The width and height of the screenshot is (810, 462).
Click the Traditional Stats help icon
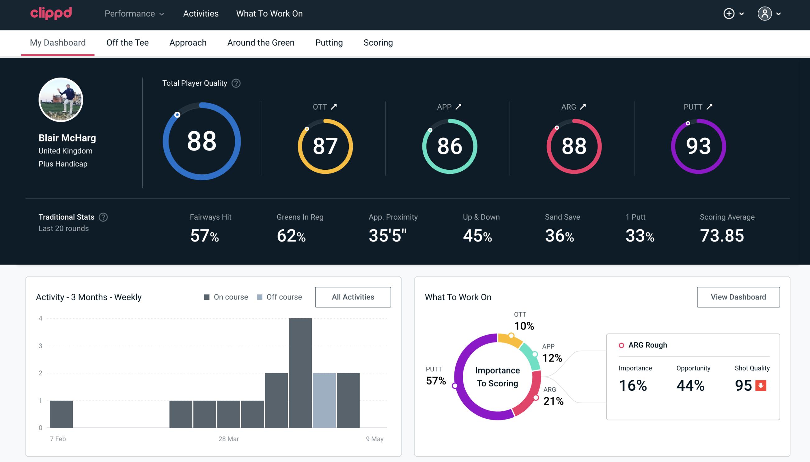[103, 217]
